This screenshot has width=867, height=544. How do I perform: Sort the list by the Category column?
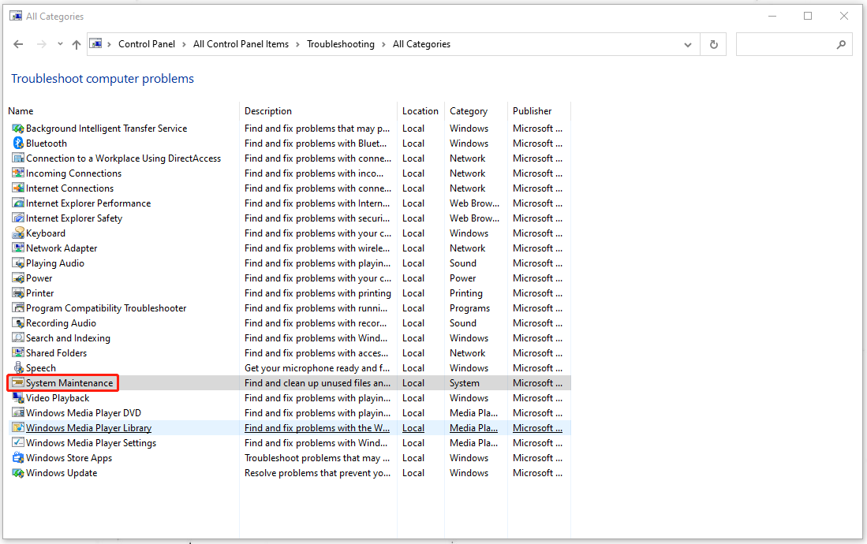[x=469, y=111]
